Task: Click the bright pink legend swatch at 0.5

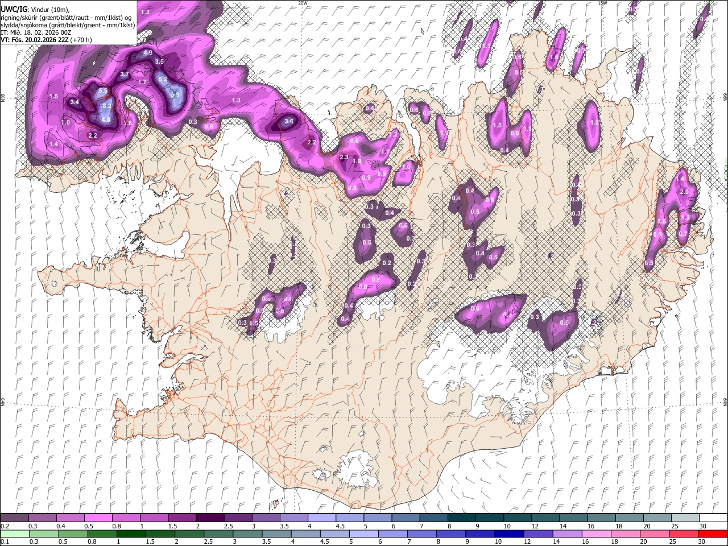Action: [98, 518]
